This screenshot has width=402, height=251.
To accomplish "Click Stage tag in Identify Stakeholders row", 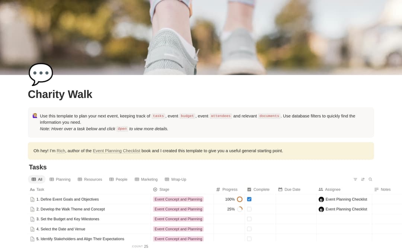I will pos(178,239).
